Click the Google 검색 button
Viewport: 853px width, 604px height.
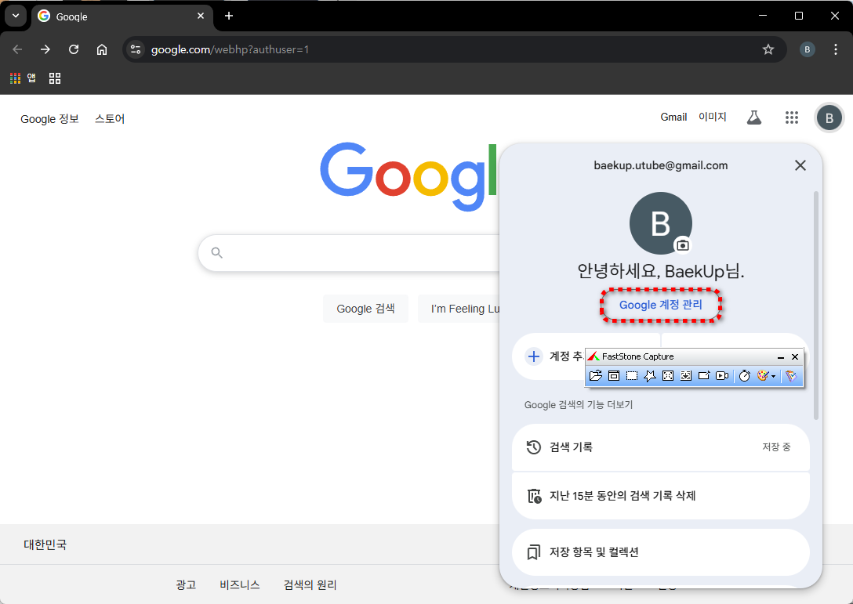(365, 309)
